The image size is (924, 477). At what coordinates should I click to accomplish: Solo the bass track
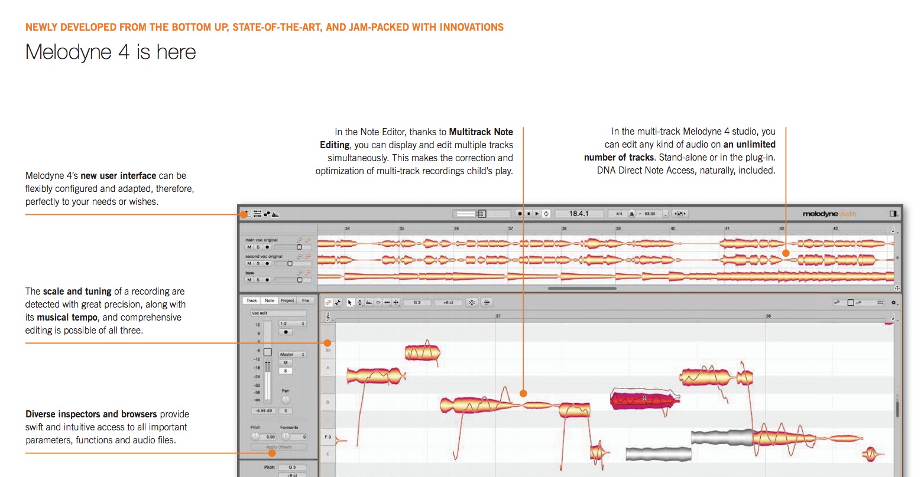(258, 280)
